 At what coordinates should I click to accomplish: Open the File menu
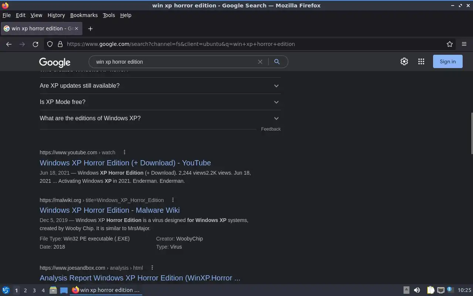tap(7, 15)
